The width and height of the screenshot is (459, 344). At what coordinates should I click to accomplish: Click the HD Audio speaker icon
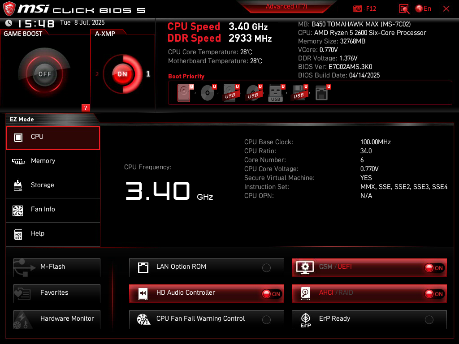coord(143,294)
